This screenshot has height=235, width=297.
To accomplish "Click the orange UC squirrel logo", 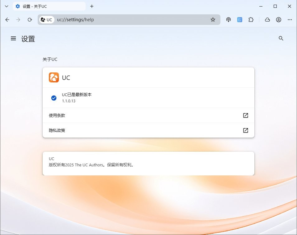I will point(54,77).
